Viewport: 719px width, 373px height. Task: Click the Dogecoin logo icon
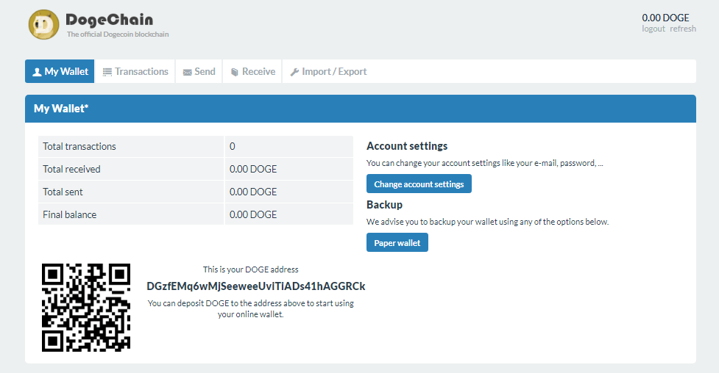[43, 24]
